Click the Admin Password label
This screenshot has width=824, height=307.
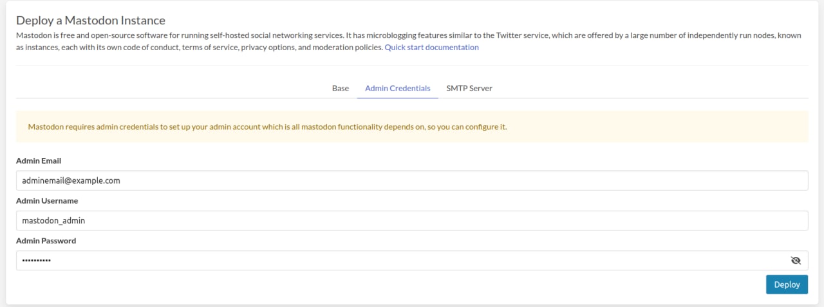(x=46, y=241)
